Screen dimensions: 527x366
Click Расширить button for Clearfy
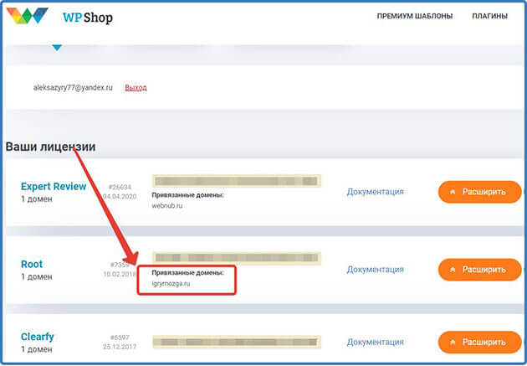click(479, 342)
